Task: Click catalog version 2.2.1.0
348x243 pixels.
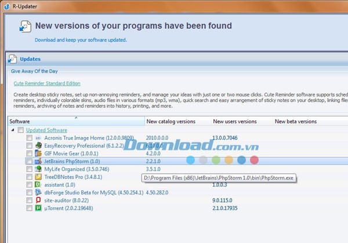Action: (153, 161)
